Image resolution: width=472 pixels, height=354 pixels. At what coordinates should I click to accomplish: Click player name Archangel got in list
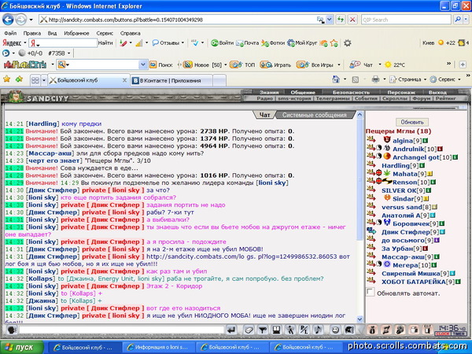(x=415, y=157)
